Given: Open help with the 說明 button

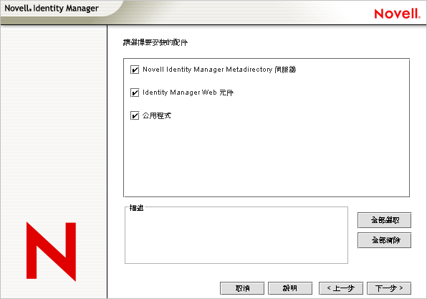Looking at the screenshot, I should point(290,288).
